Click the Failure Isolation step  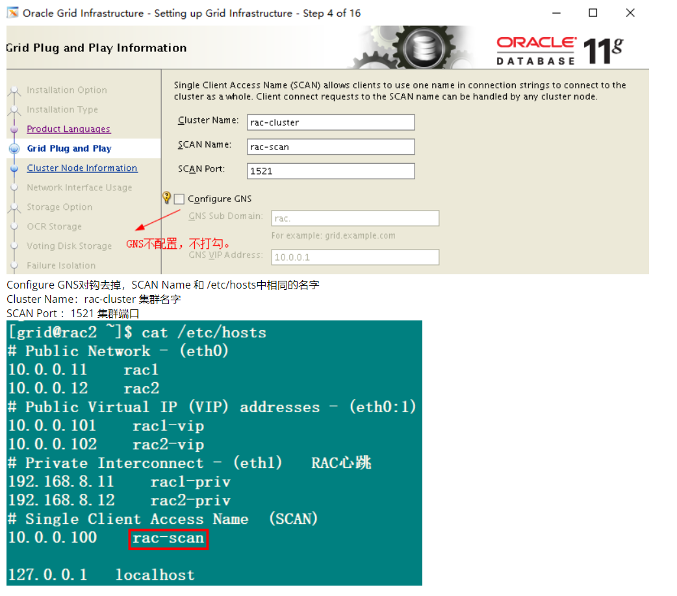[61, 265]
